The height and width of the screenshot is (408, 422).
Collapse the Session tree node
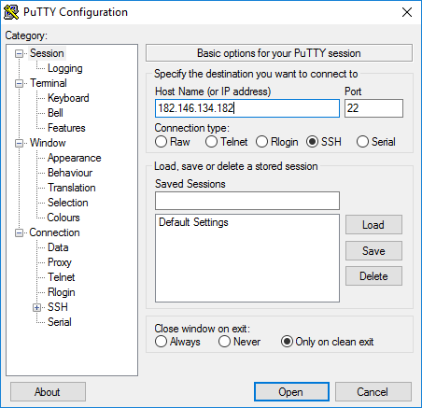pos(20,54)
